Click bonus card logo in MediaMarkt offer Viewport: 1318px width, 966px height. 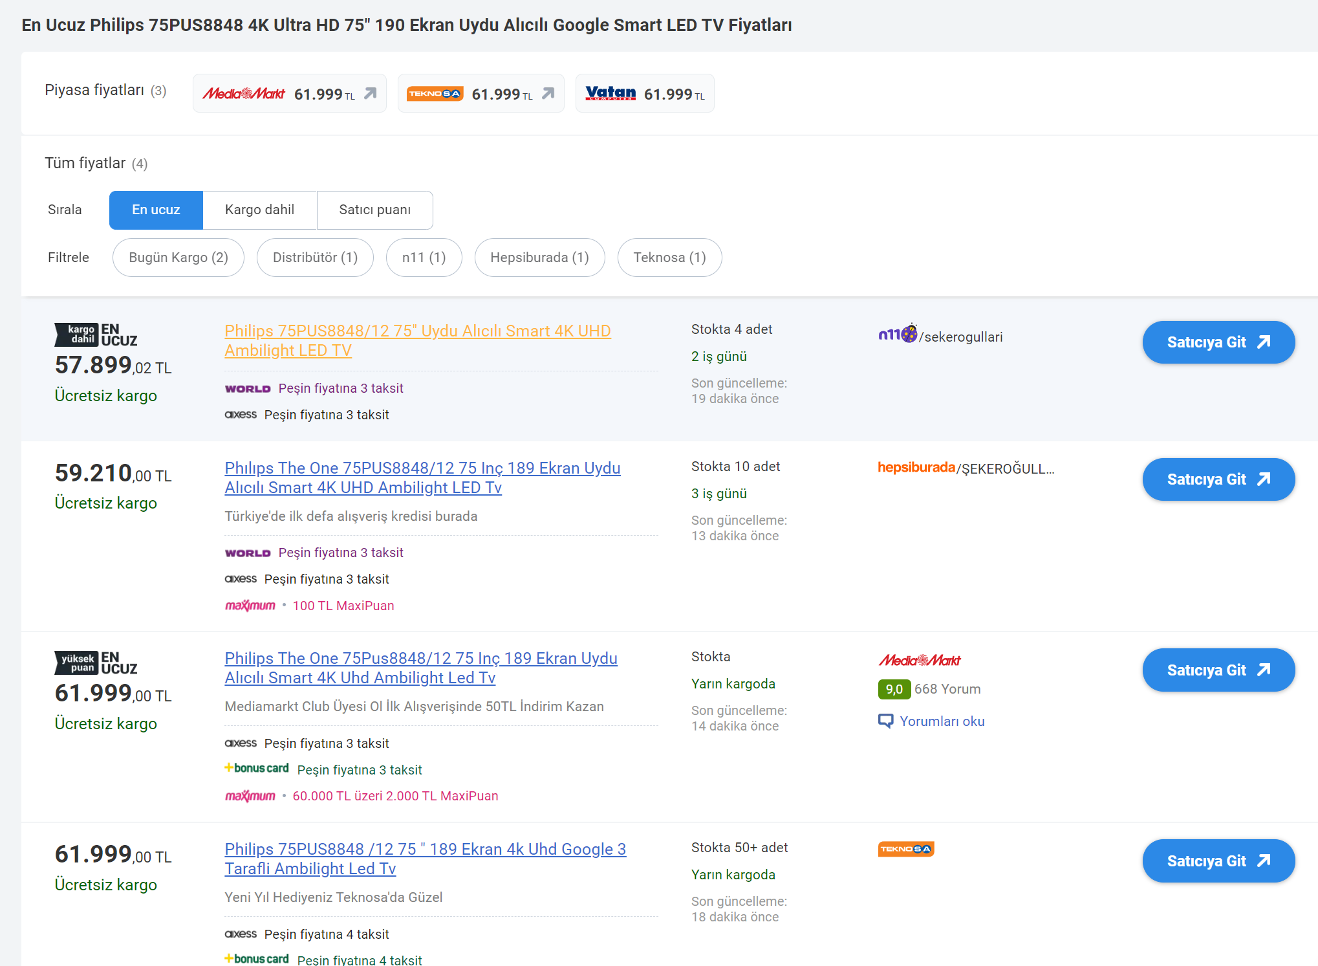tap(257, 768)
